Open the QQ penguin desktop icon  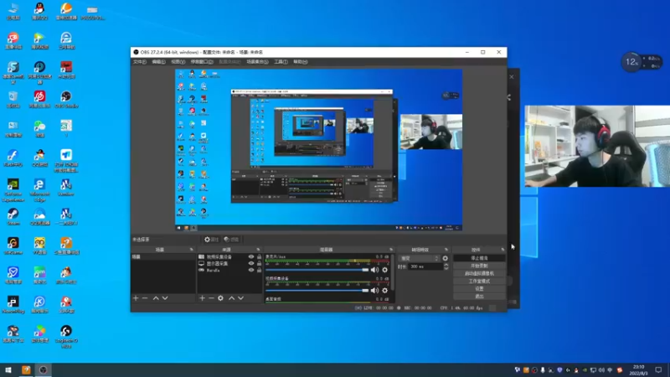coord(39,11)
